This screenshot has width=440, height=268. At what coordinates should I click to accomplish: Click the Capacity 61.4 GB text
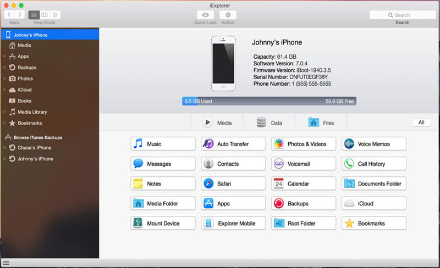click(x=274, y=57)
